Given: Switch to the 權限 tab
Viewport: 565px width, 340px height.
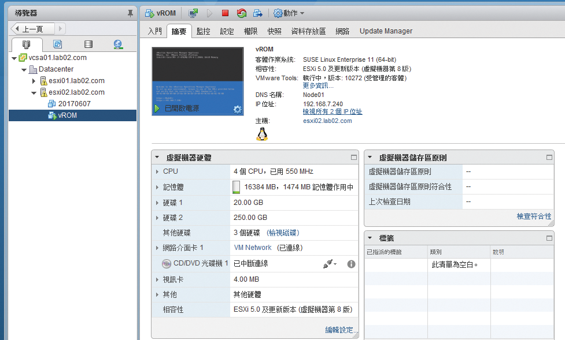Looking at the screenshot, I should 251,31.
